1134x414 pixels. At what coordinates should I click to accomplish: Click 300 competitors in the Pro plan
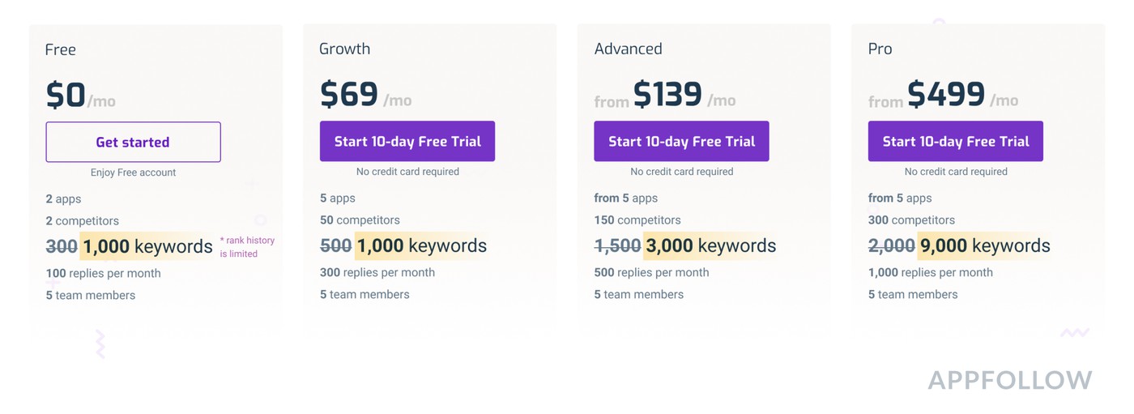[x=911, y=220]
